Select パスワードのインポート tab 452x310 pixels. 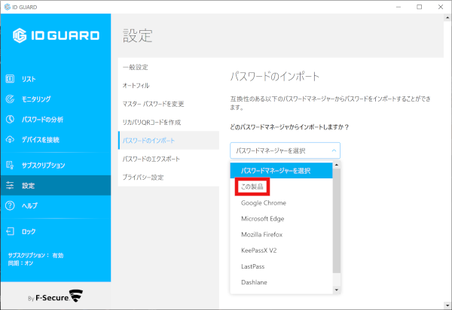(x=168, y=141)
